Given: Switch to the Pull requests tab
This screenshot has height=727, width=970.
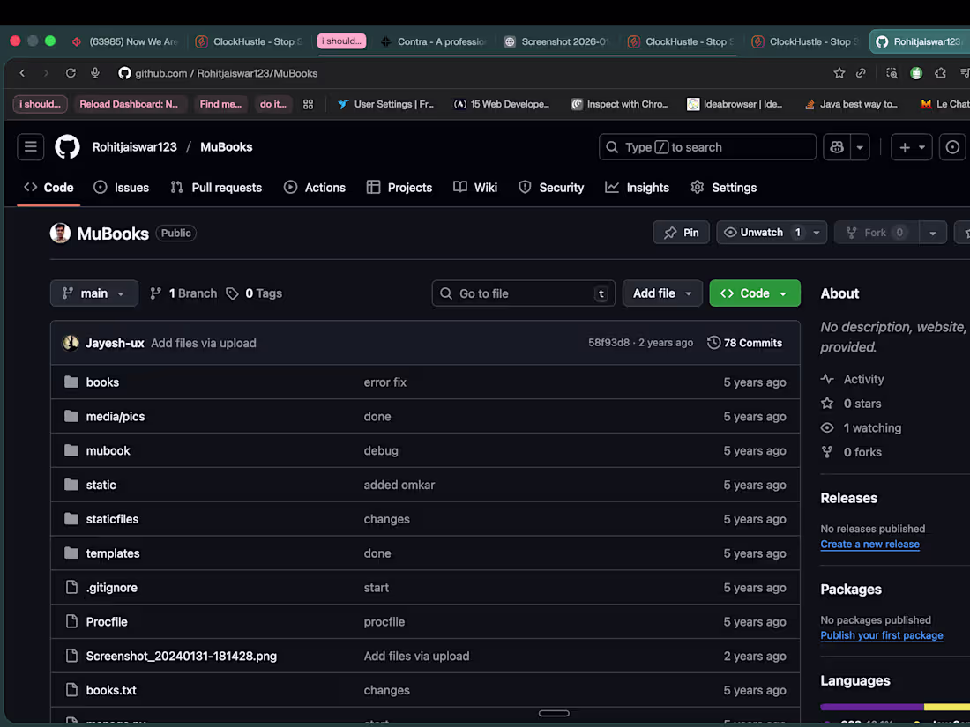Looking at the screenshot, I should pos(217,188).
